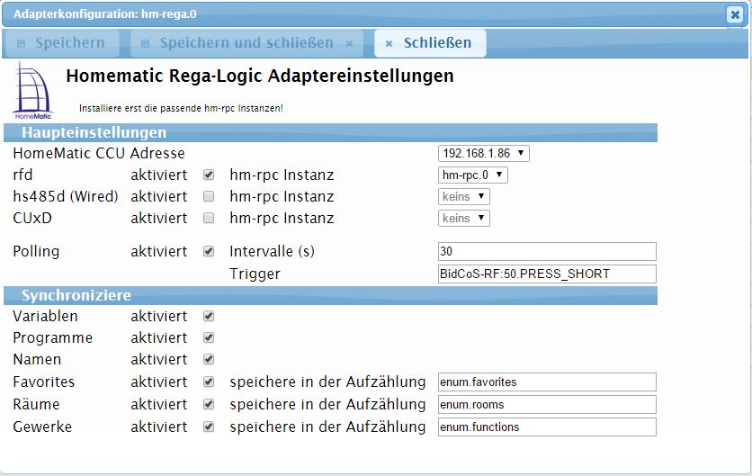
Task: Click the X icon on Schließen button
Action: 389,43
